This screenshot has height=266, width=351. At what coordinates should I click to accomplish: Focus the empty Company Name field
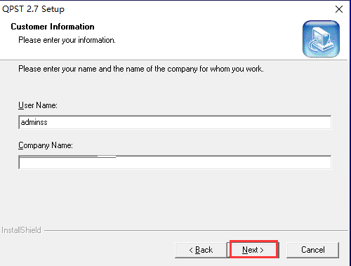[175, 162]
